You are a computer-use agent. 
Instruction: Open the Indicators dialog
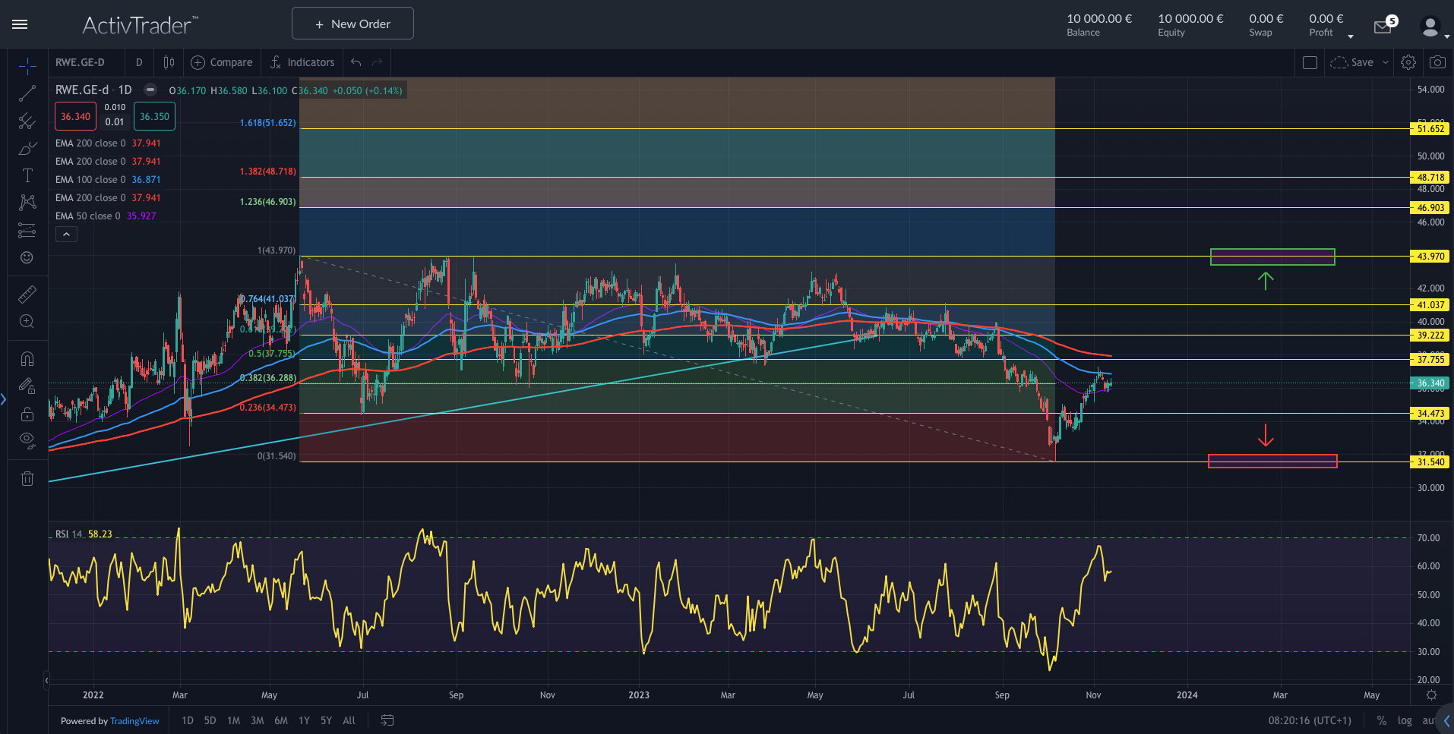pyautogui.click(x=302, y=62)
